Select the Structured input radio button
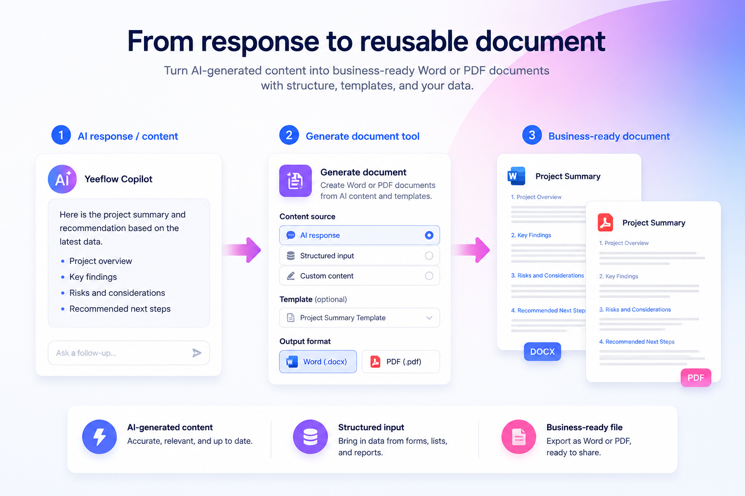The height and width of the screenshot is (496, 745). (x=429, y=256)
